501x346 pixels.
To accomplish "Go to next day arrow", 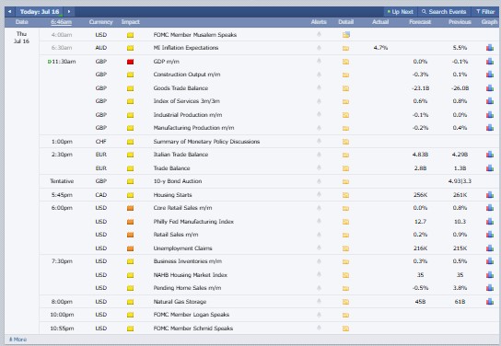I will tap(69, 12).
